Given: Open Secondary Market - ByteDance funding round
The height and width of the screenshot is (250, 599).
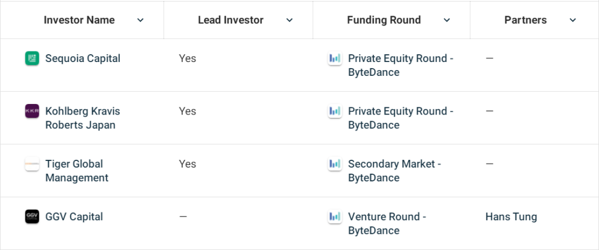Looking at the screenshot, I should click(394, 171).
